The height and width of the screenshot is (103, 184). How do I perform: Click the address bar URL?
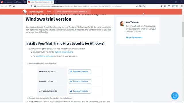pos(79,6)
